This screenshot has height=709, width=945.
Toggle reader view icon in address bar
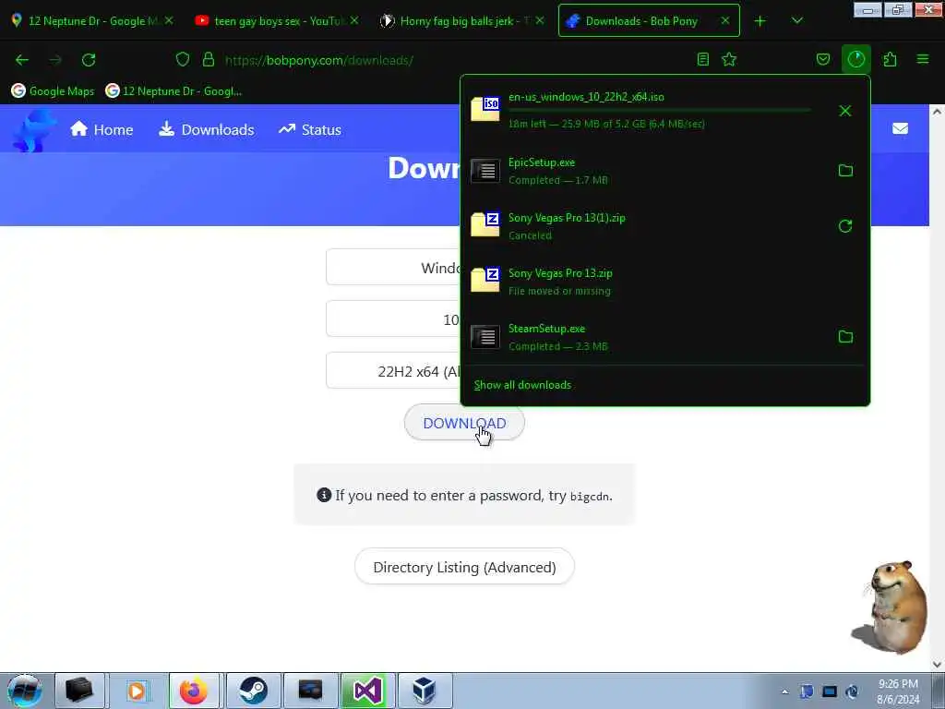click(702, 59)
